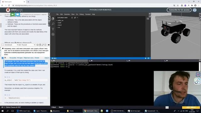Open the Go menu in the IDE
This screenshot has width=201, height=113.
(77, 14)
